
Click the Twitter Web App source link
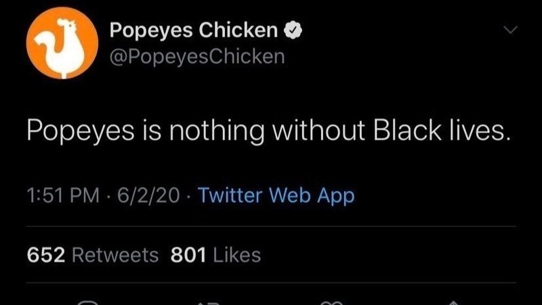click(276, 196)
